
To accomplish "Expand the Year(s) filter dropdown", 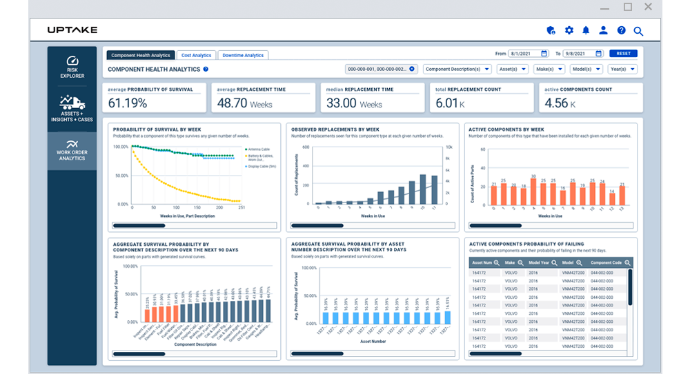I will point(622,70).
